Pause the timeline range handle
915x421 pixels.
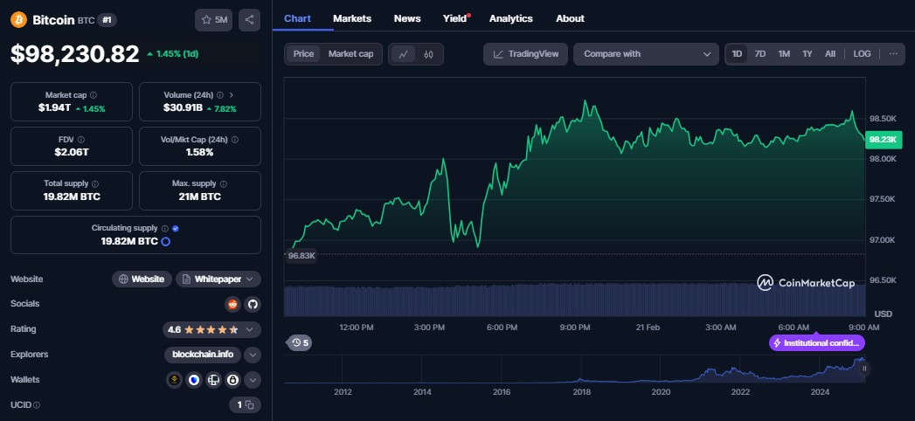pyautogui.click(x=864, y=369)
